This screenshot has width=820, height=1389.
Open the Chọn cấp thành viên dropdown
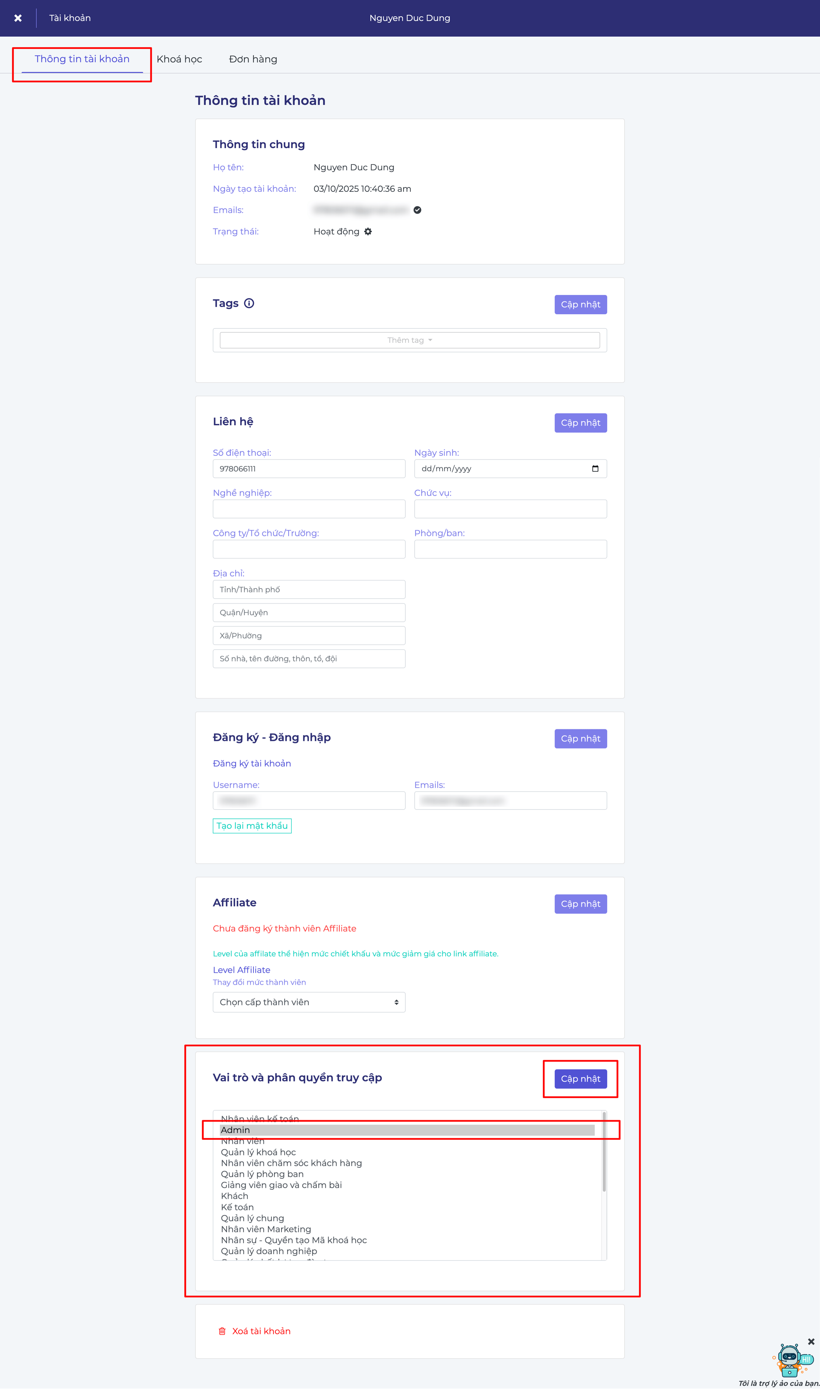(309, 1002)
